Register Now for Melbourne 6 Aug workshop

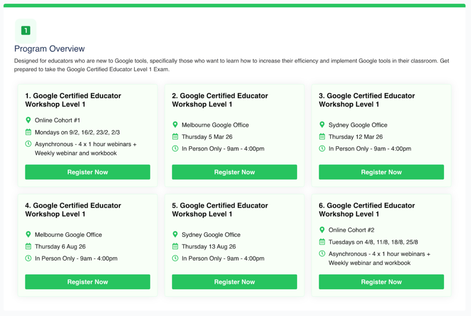[x=87, y=282]
